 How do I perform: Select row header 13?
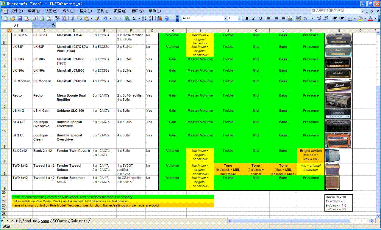(x=4, y=101)
